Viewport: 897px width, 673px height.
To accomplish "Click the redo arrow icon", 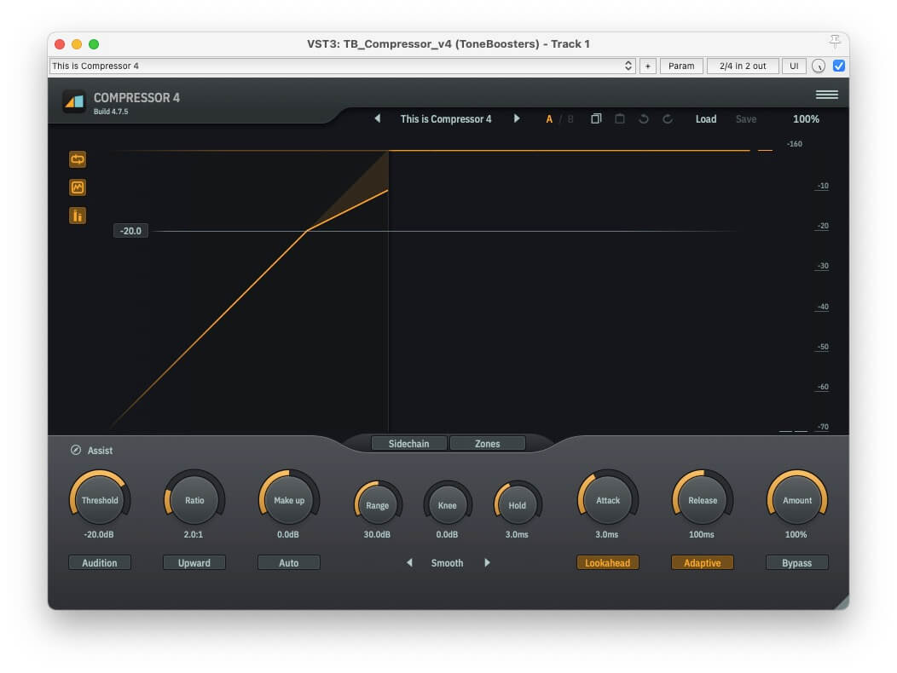I will 668,119.
